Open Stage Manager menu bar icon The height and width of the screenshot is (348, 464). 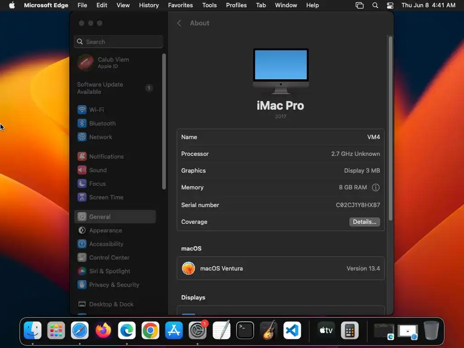coord(359,5)
